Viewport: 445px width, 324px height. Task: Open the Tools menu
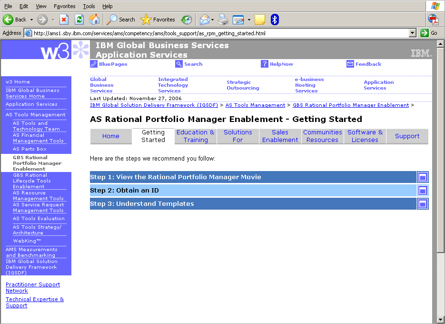coord(89,6)
